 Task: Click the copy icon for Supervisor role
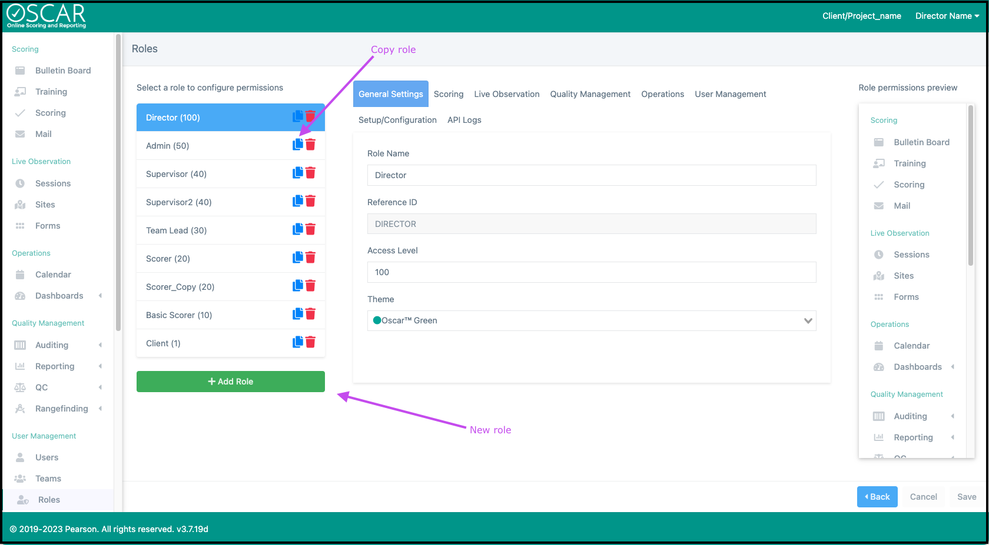coord(298,173)
